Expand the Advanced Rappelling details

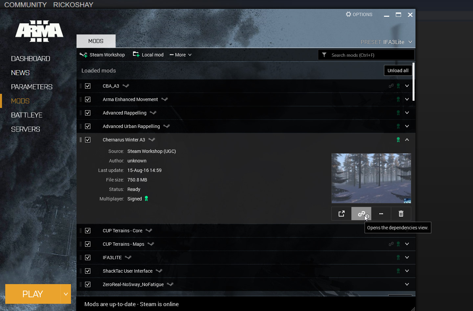[x=407, y=113]
